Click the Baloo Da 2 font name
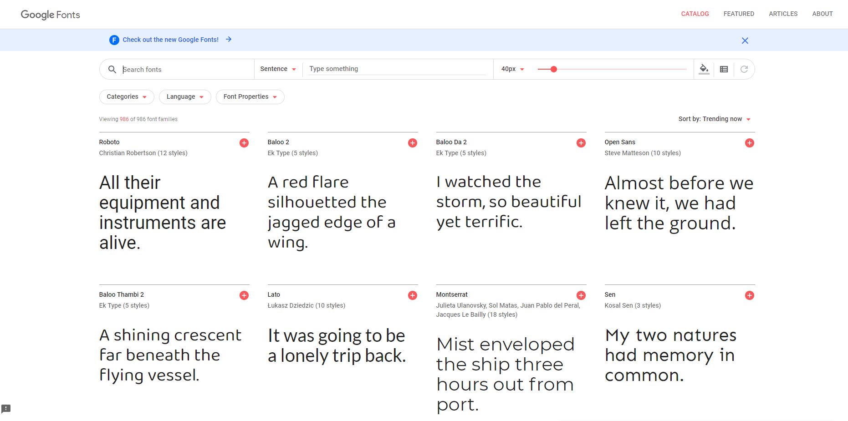This screenshot has width=848, height=421. click(451, 142)
